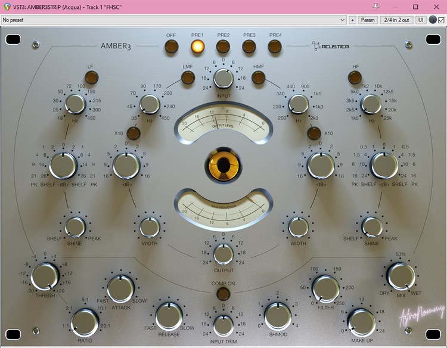
Task: Click the PRE1 lit preamp lamp
Action: [197, 46]
